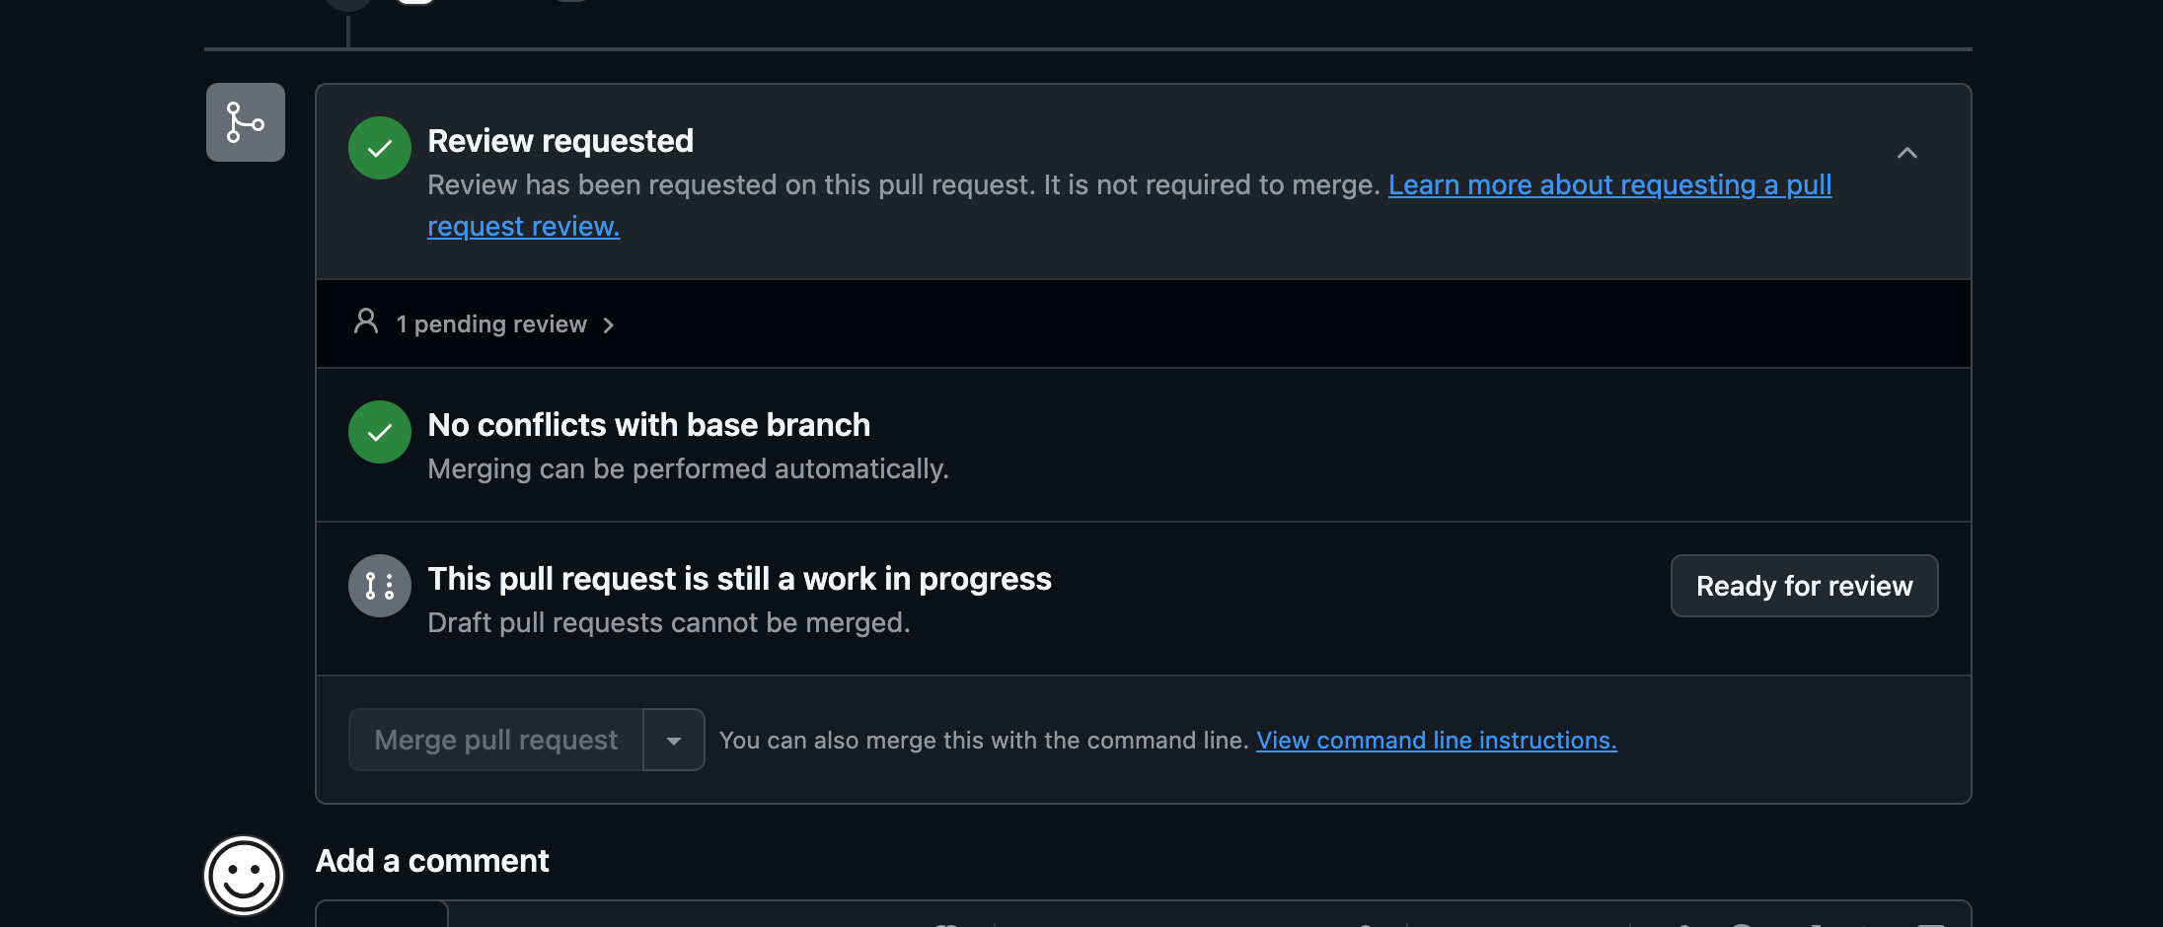Image resolution: width=2163 pixels, height=927 pixels.
Task: Click the disabled Merge pull request button
Action: [495, 740]
